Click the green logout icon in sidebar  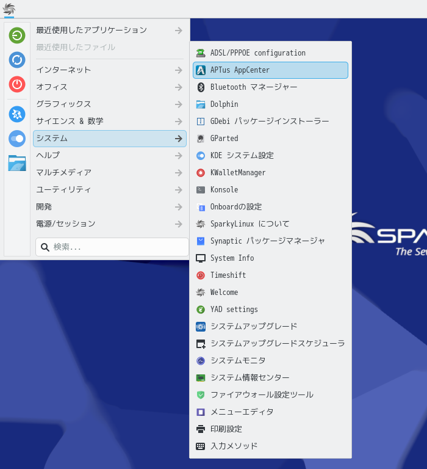[x=17, y=35]
